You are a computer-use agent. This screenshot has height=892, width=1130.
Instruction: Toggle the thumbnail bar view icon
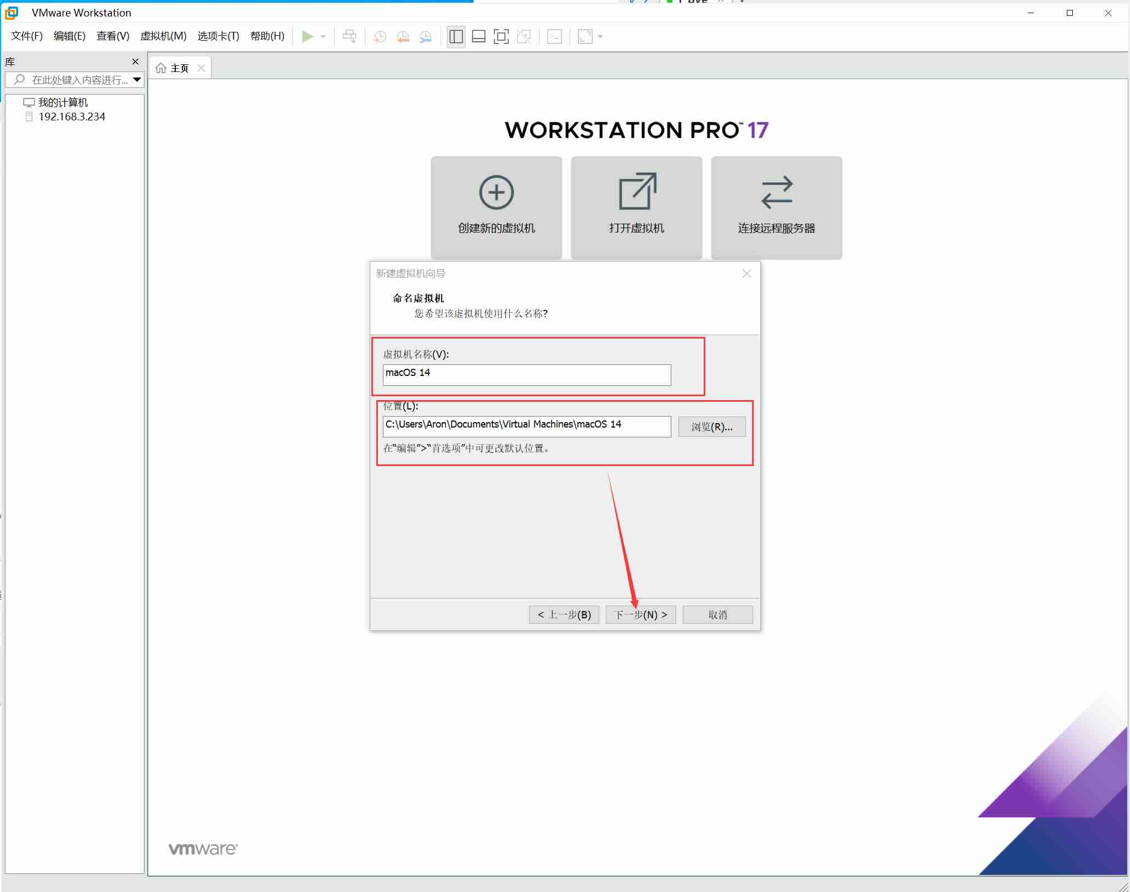[478, 37]
